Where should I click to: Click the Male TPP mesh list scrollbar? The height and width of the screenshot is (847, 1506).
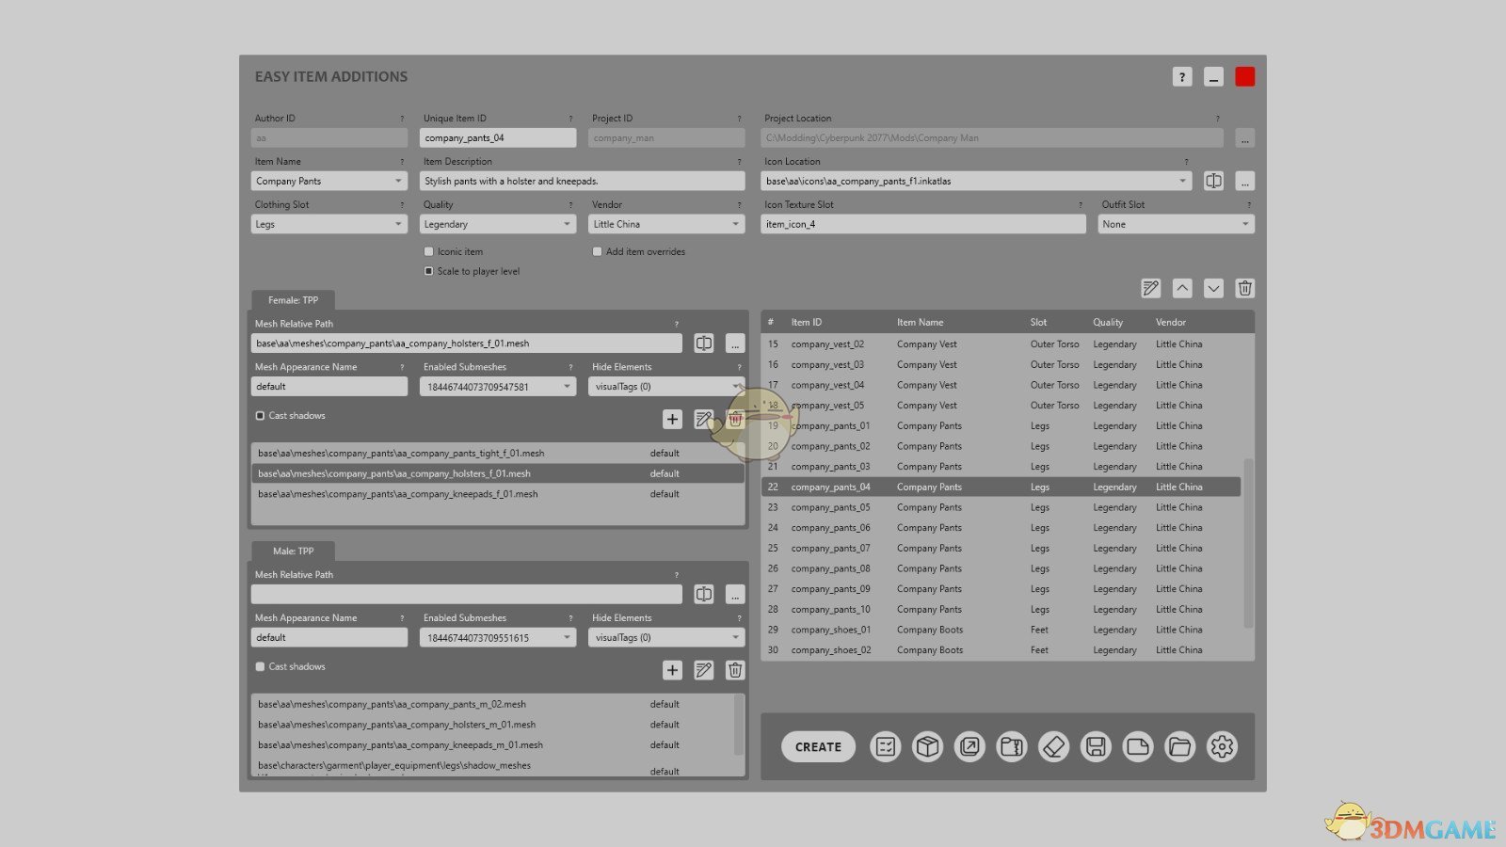point(739,725)
